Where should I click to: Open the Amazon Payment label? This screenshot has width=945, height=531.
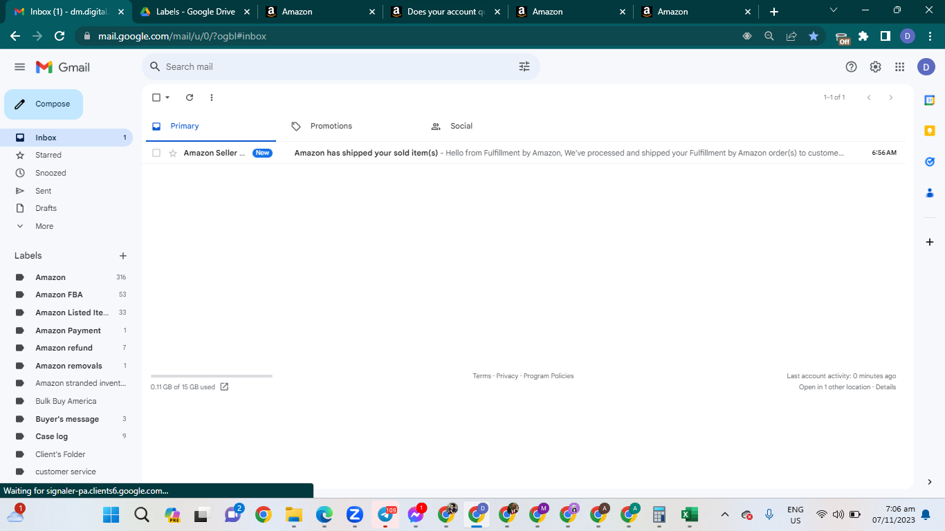[x=68, y=330]
